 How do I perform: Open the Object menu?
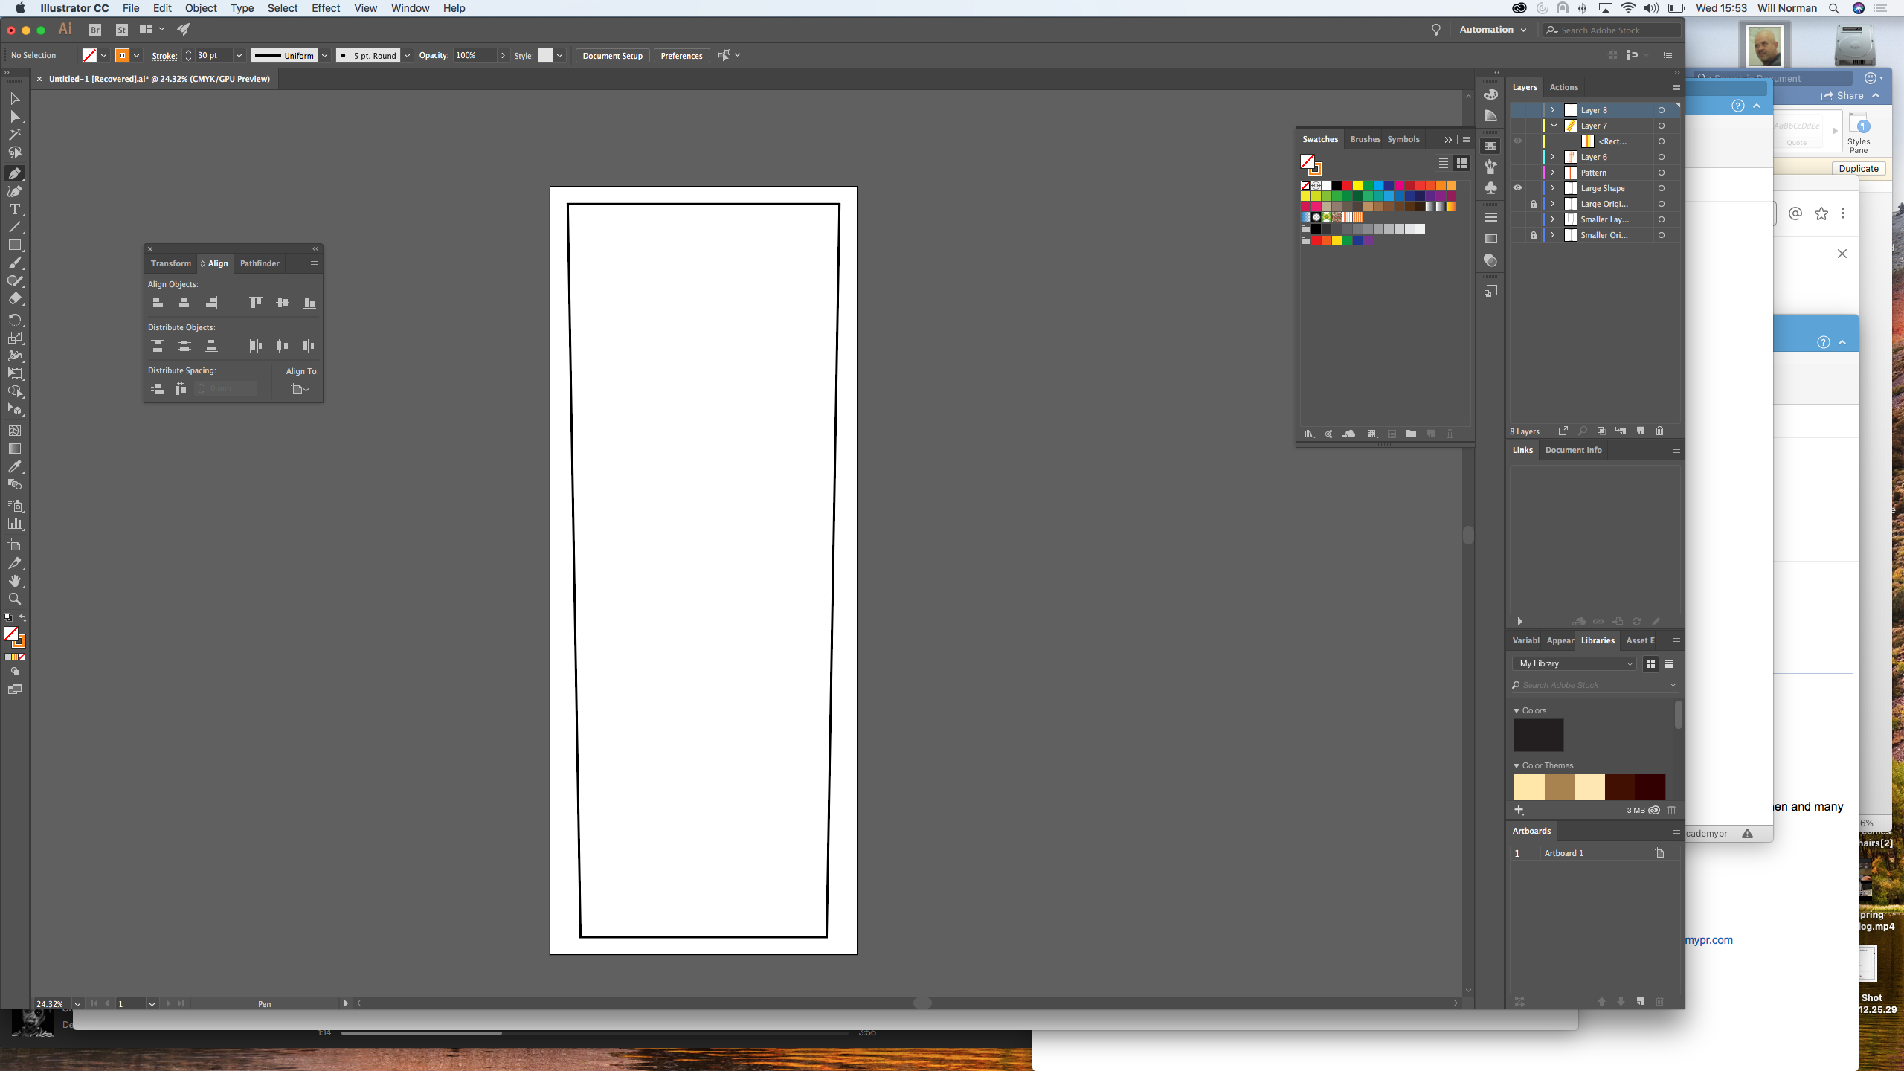pyautogui.click(x=201, y=8)
